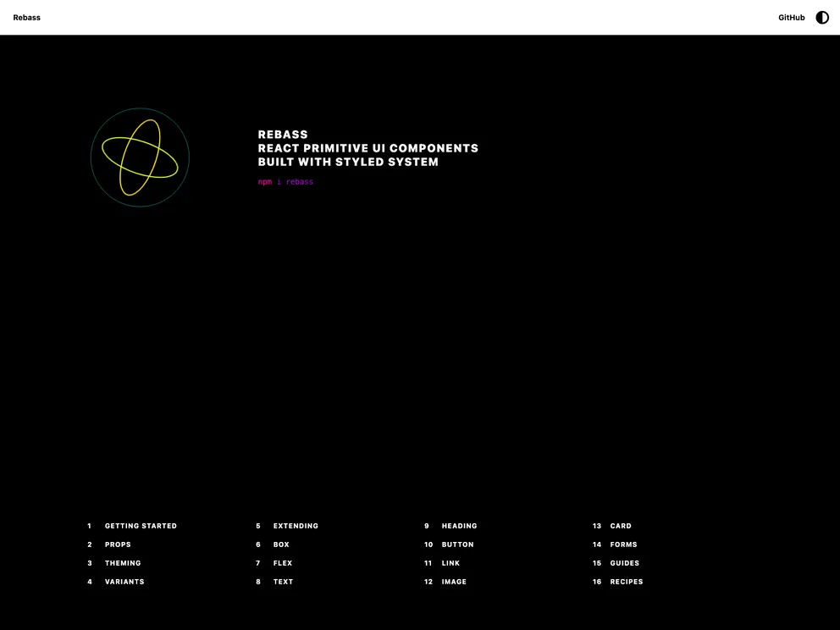This screenshot has height=630, width=840.
Task: View the Variants documentation
Action: (x=124, y=582)
